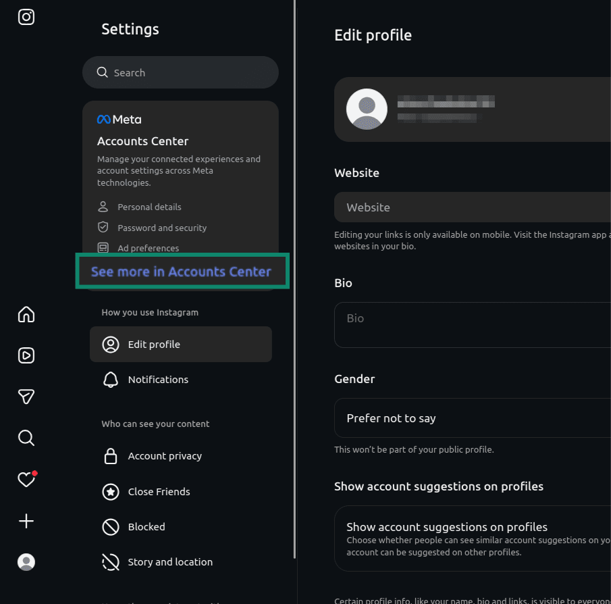The width and height of the screenshot is (611, 604).
Task: Open Blocked accounts settings
Action: tap(181, 527)
